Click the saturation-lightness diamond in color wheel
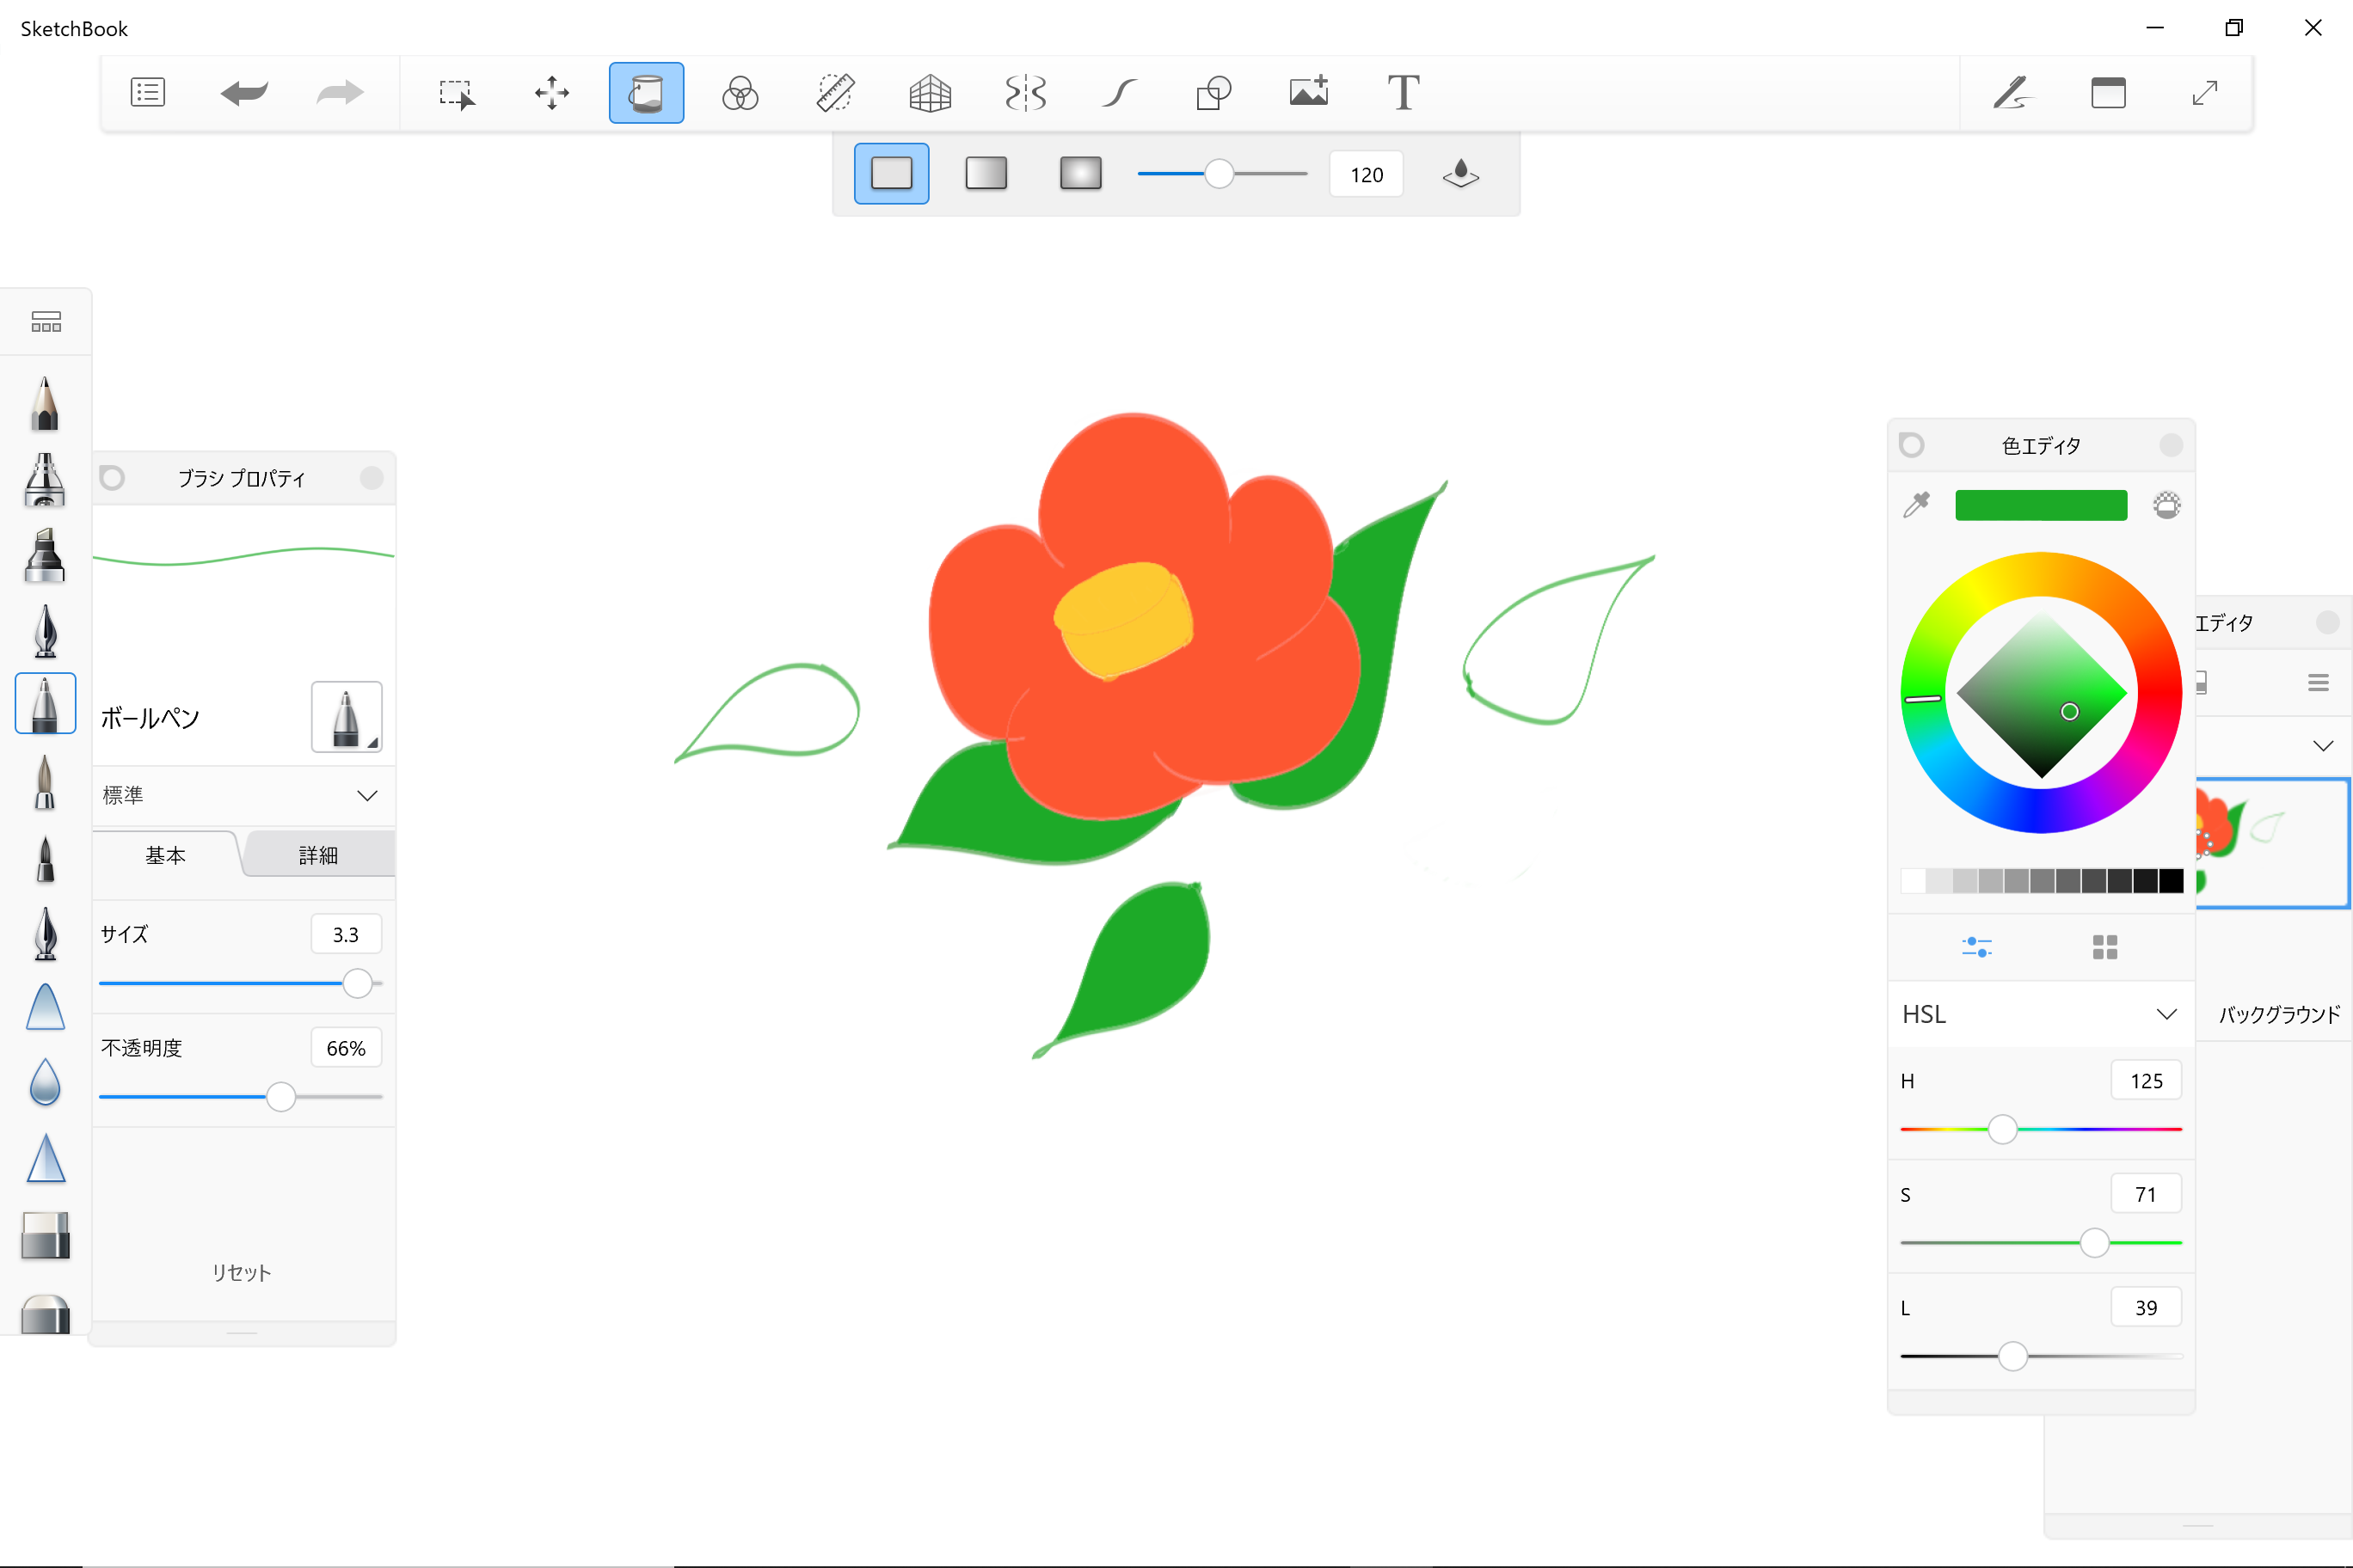 (2041, 693)
